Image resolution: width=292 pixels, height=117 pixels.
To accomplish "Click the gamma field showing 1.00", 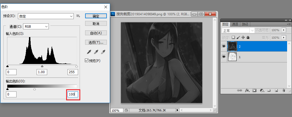I will point(42,72).
